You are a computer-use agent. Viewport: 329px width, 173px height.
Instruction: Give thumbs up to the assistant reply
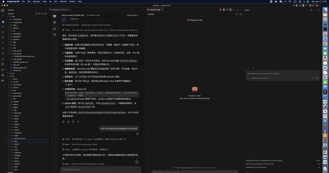pos(68,122)
